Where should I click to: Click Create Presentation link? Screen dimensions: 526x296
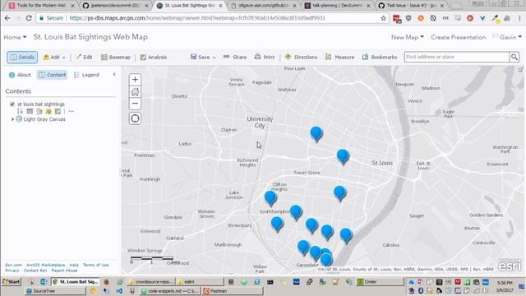pyautogui.click(x=459, y=37)
